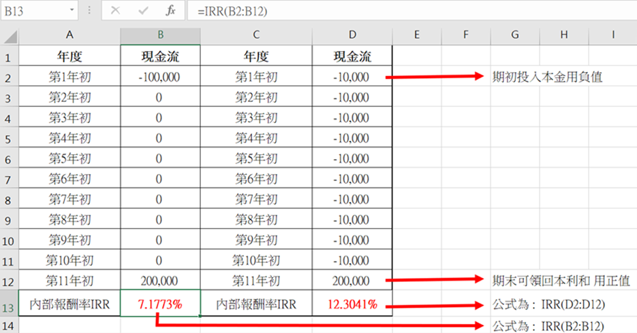Click cell A9 labeled 第8年初

coord(69,219)
